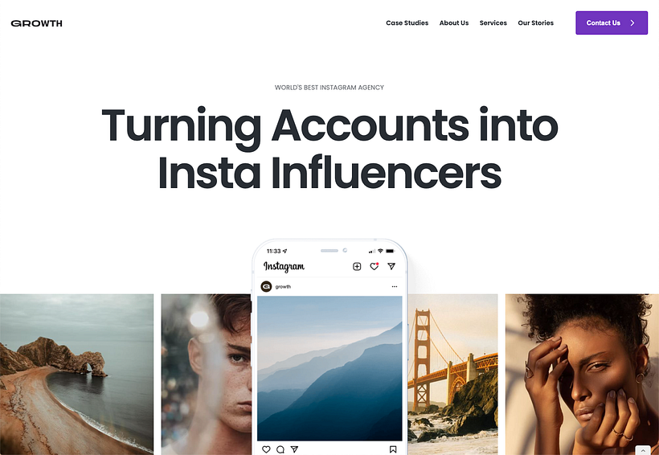Screen dimensions: 659x455
Task: Click the mountain post image on the phone
Action: tap(329, 368)
